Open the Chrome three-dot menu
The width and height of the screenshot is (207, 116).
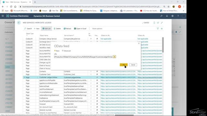(x=184, y=6)
